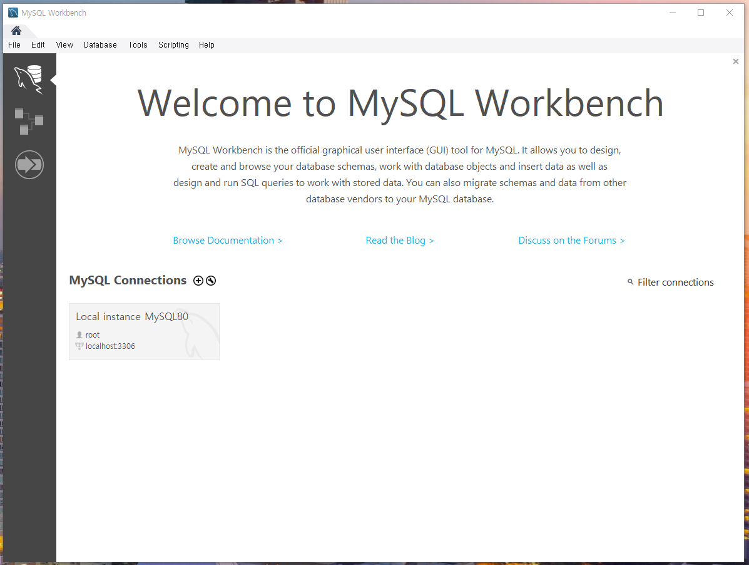Screen dimensions: 749x565
Task: Minimize the MySQL Workbench window
Action: [x=673, y=13]
